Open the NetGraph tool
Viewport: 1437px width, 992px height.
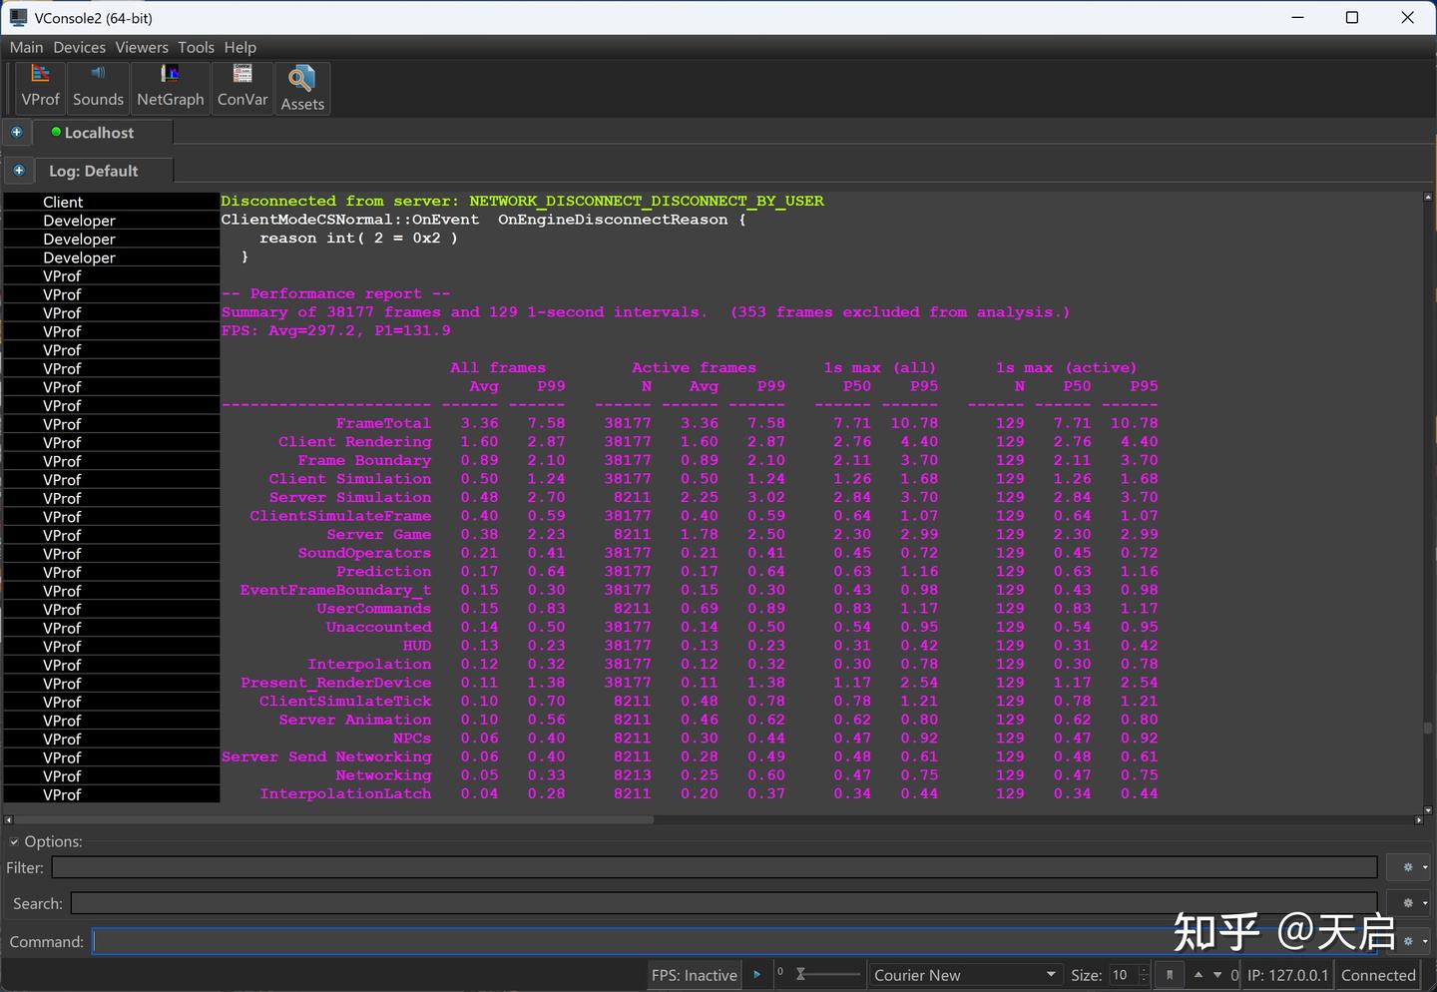171,88
